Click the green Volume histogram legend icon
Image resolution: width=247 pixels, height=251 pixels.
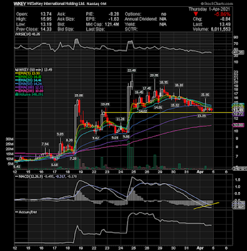point(16,94)
